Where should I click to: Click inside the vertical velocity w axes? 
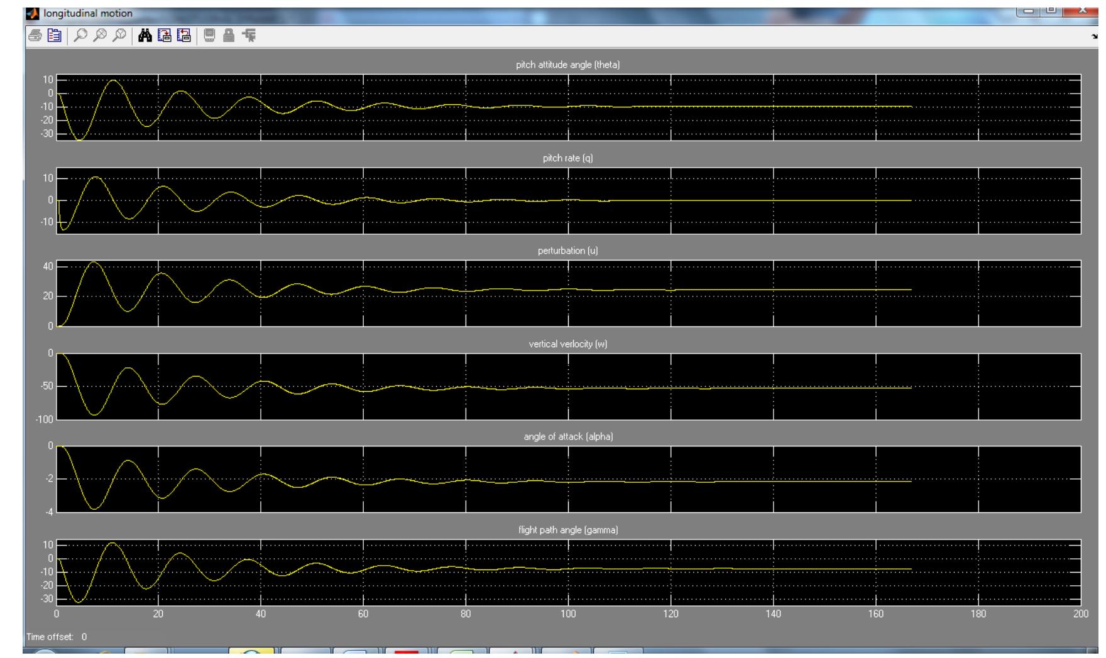[x=569, y=386]
